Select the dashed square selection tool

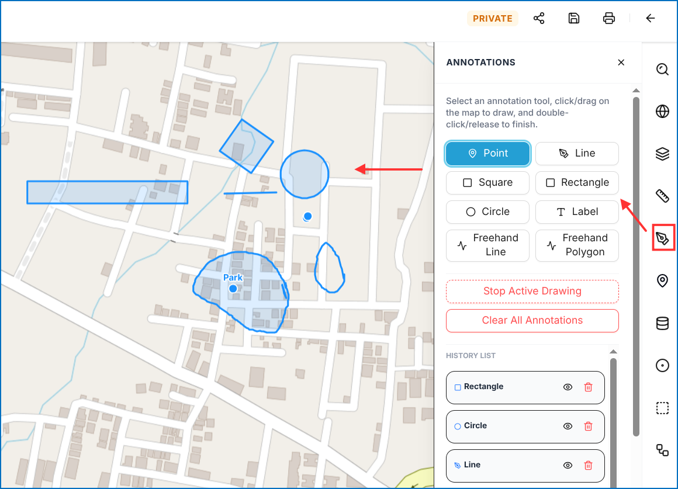click(x=662, y=408)
